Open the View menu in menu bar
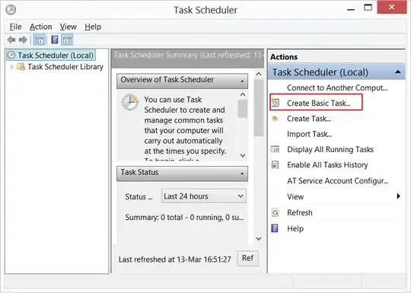The height and width of the screenshot is (293, 411). (68, 27)
